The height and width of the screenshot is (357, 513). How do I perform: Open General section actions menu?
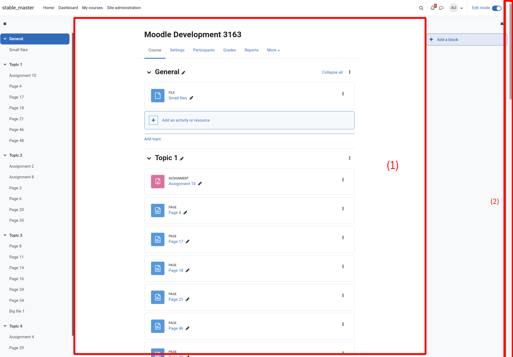point(350,72)
